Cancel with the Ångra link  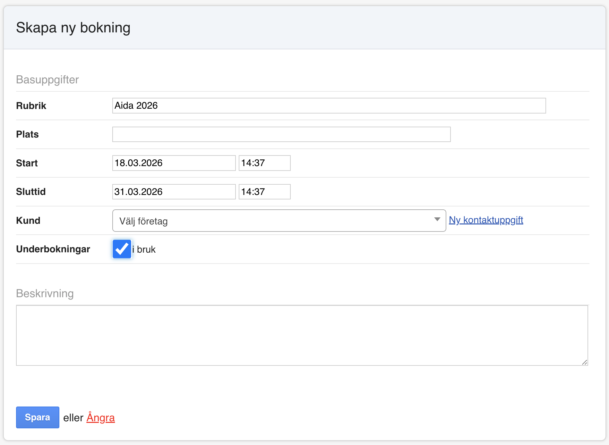point(100,418)
